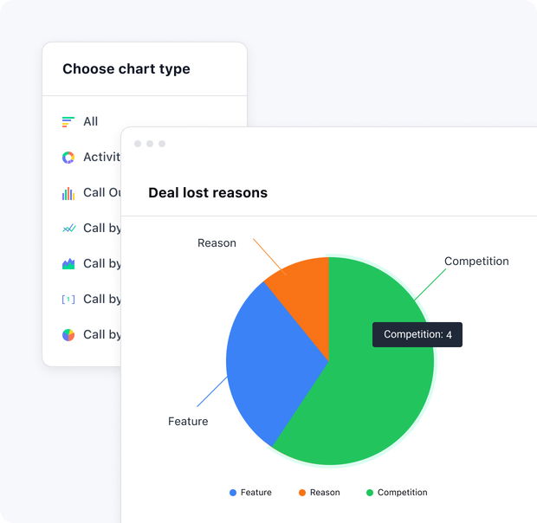The image size is (537, 523).
Task: Click the Feature callout label outside pie
Action: coord(188,422)
